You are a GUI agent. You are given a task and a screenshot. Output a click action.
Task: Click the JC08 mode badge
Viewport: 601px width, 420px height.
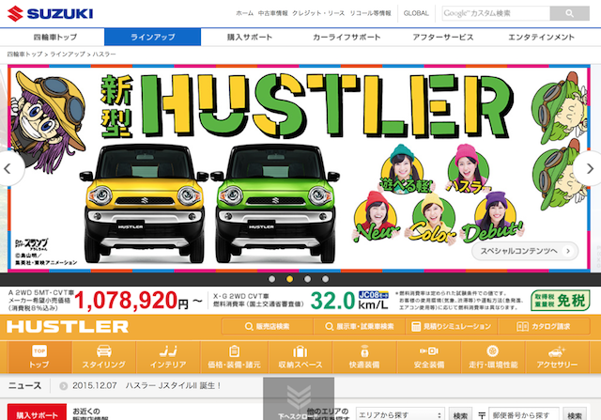(x=374, y=295)
